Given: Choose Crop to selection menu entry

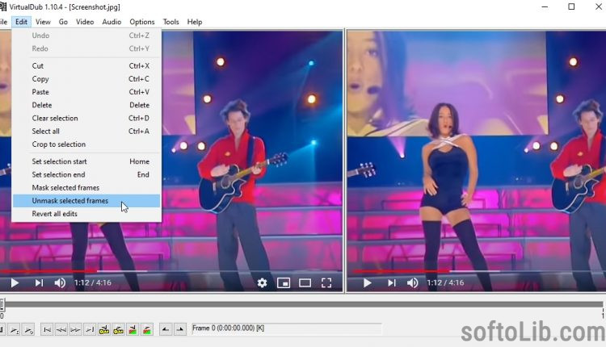Looking at the screenshot, I should click(86, 144).
